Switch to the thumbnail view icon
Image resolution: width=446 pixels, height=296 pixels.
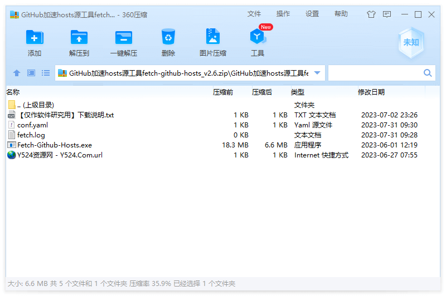pyautogui.click(x=31, y=73)
